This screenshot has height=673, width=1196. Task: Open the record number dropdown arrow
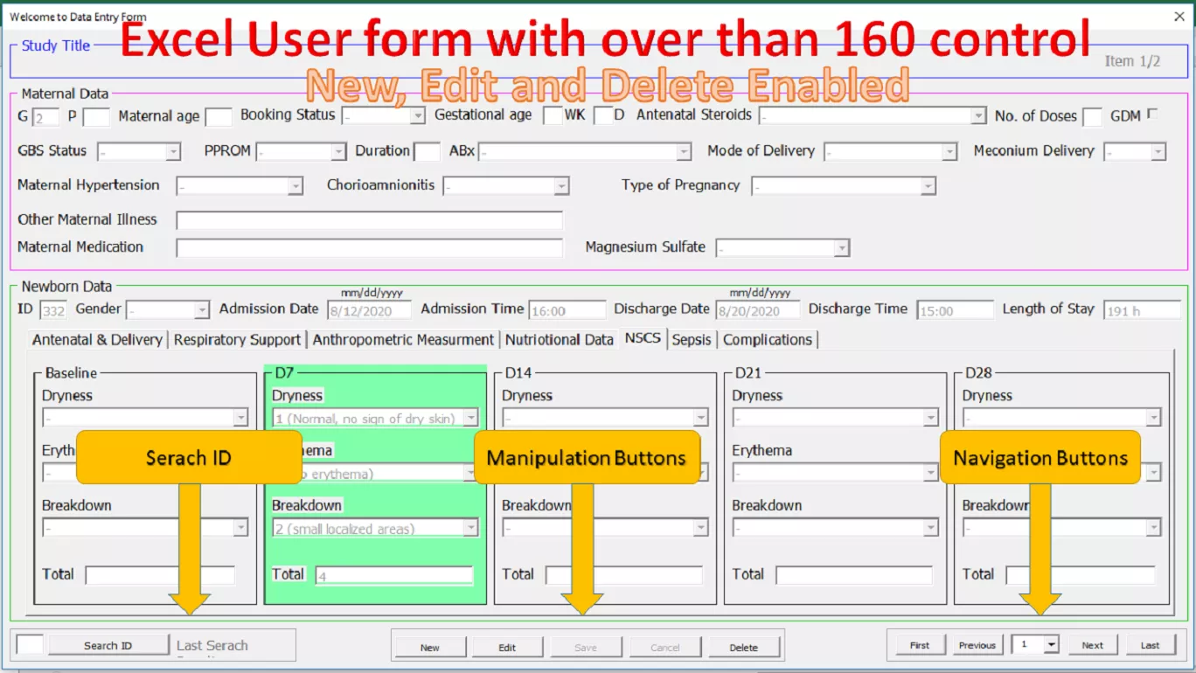click(1051, 645)
